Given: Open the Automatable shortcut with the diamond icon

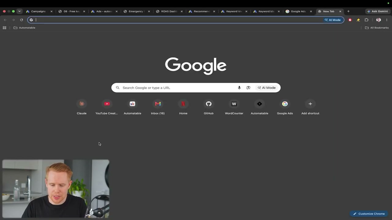Looking at the screenshot, I should tap(259, 107).
